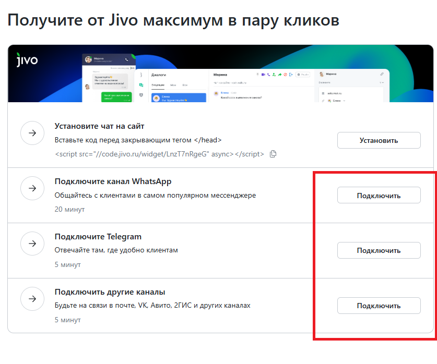Screen dimensions: 437x364
Task: Click the Jivo app preview banner image
Action: (220, 74)
